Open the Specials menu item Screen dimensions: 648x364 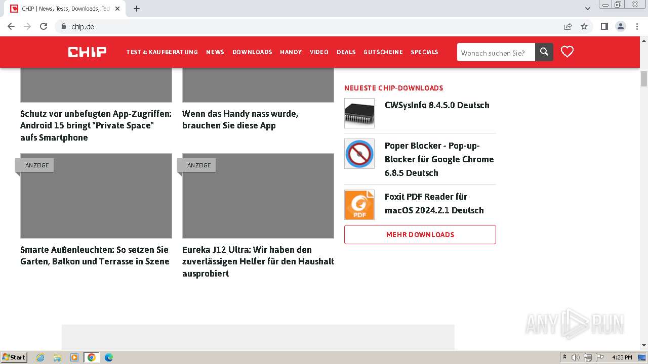click(424, 52)
